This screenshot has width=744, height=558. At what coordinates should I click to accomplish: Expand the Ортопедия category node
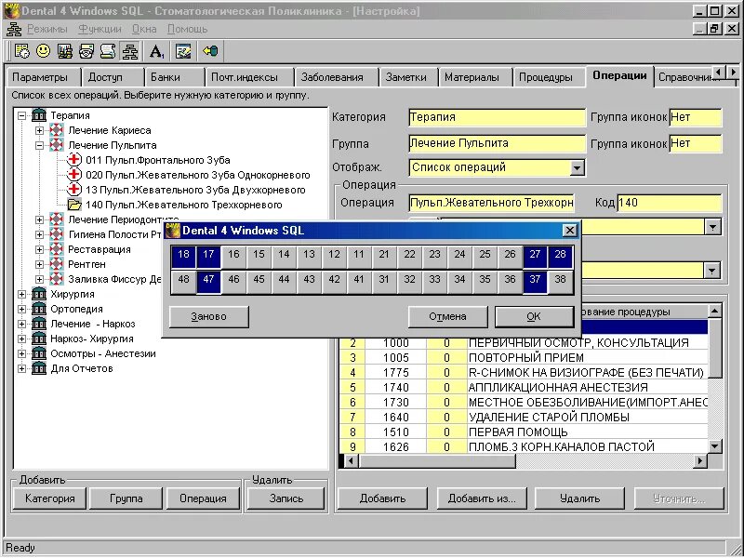[x=21, y=309]
